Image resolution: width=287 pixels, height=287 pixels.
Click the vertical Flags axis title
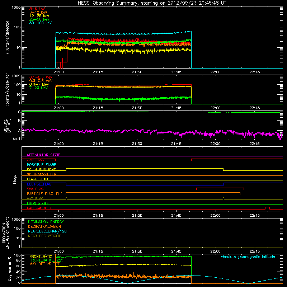pos(15,179)
